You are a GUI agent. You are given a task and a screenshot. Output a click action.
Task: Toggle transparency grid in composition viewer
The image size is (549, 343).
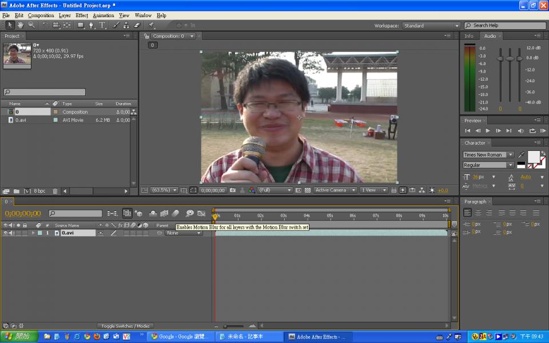(x=308, y=190)
